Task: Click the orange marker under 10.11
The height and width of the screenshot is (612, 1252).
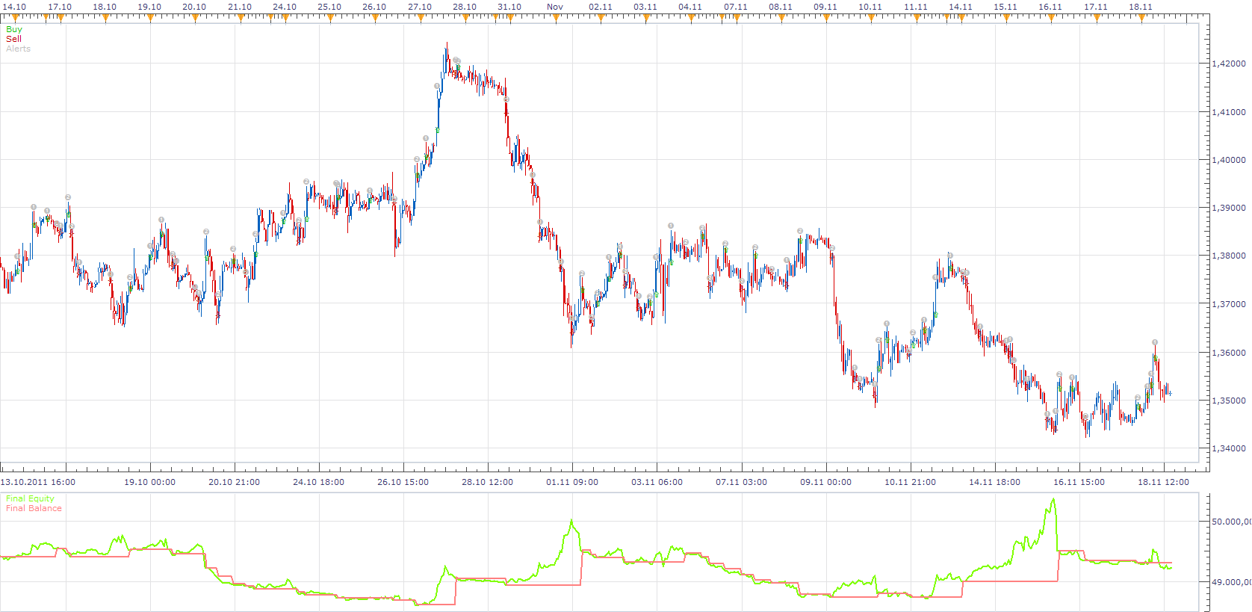Action: [x=871, y=18]
